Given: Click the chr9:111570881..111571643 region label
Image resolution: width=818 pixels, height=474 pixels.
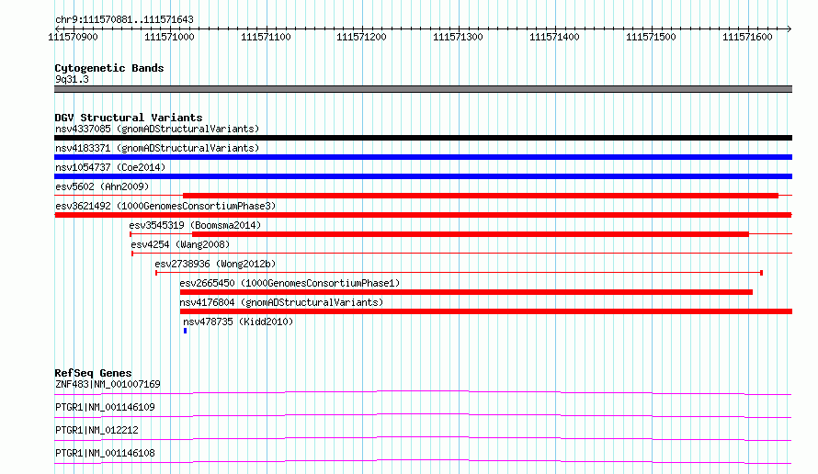Looking at the screenshot, I should tap(124, 19).
